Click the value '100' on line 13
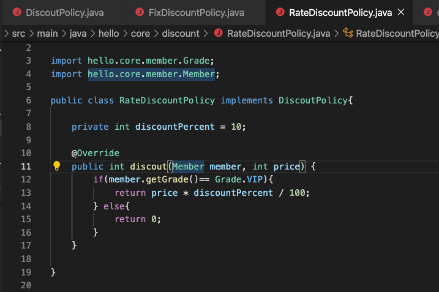439x292 pixels. 297,193
